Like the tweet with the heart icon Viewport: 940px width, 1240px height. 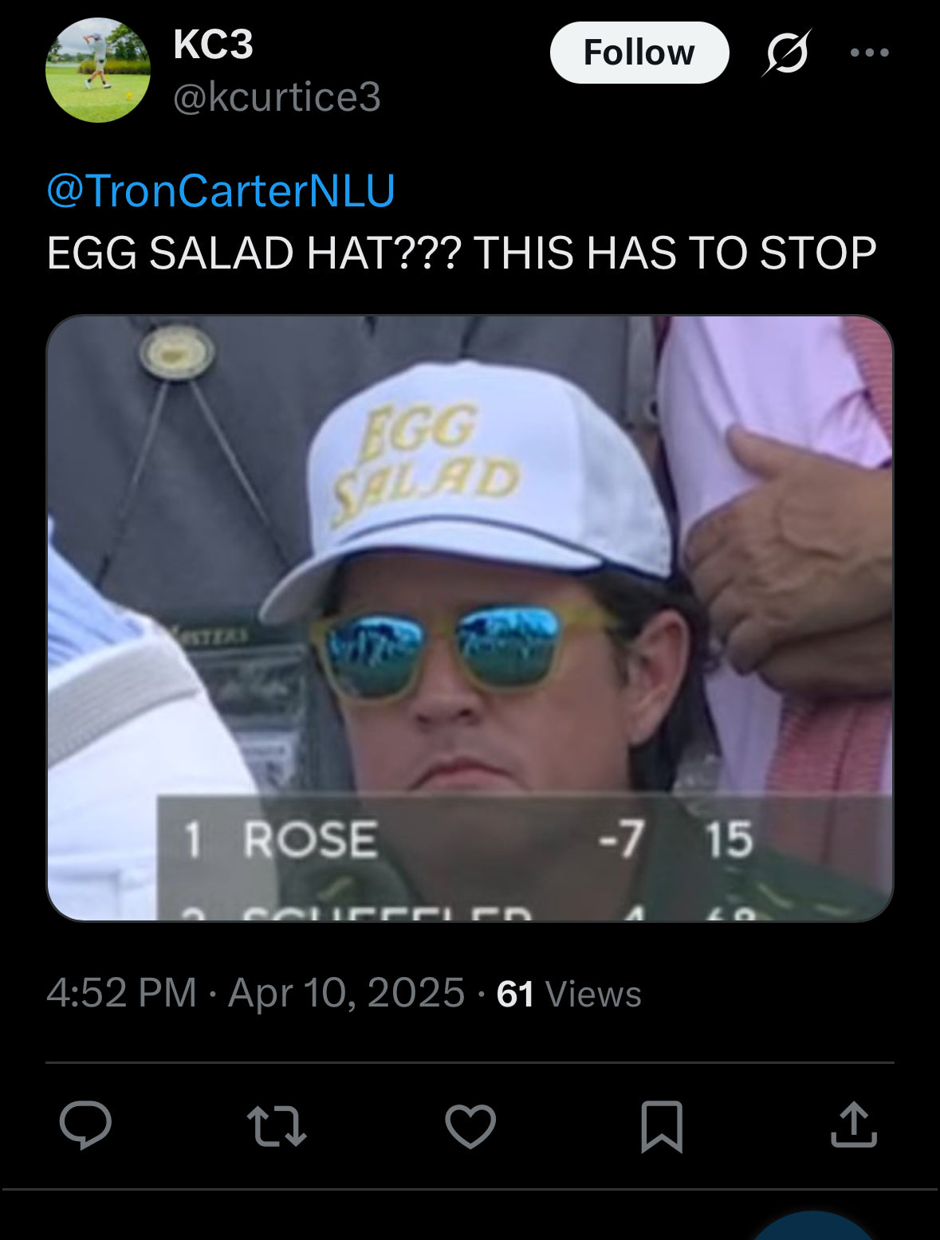pos(470,1125)
